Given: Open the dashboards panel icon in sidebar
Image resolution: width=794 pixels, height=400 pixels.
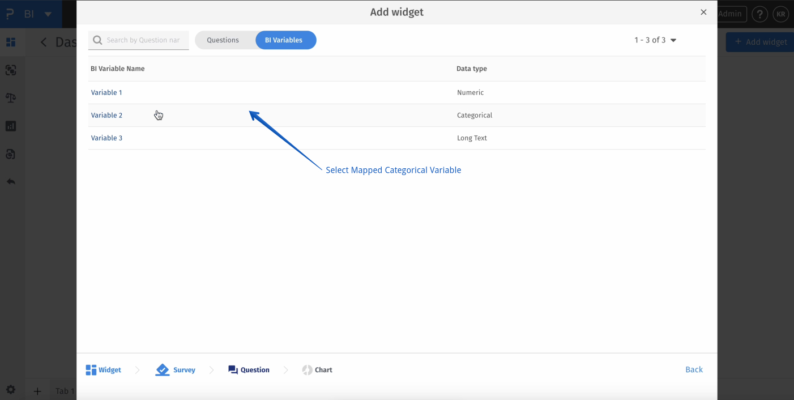Looking at the screenshot, I should click(11, 42).
